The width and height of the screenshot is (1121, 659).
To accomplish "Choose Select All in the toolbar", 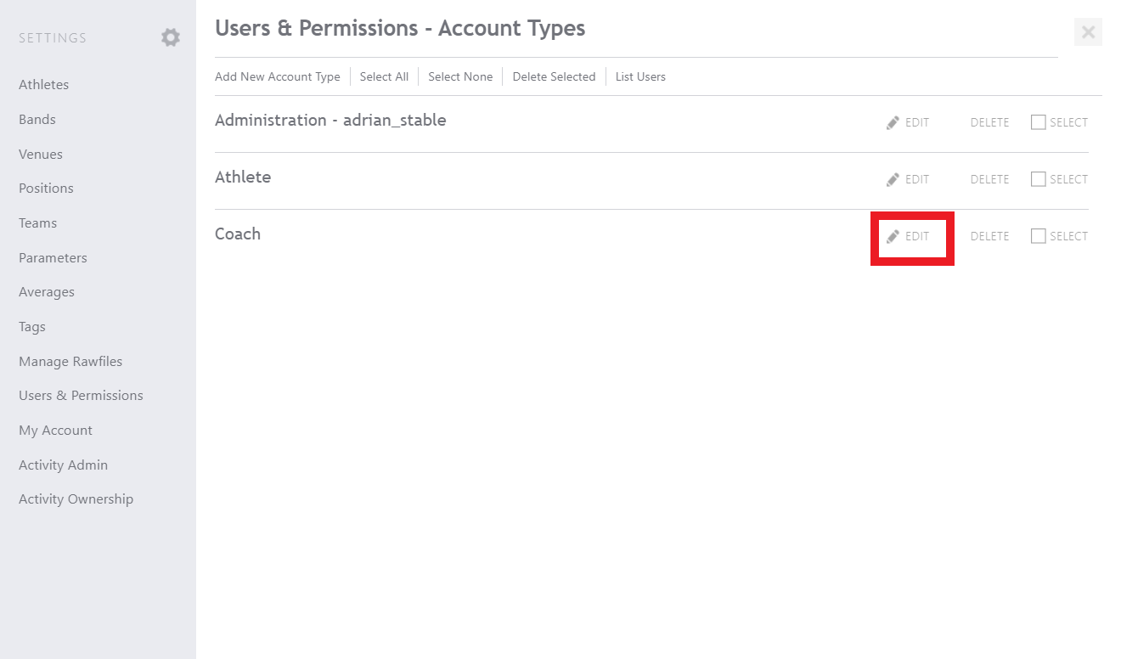I will (384, 76).
